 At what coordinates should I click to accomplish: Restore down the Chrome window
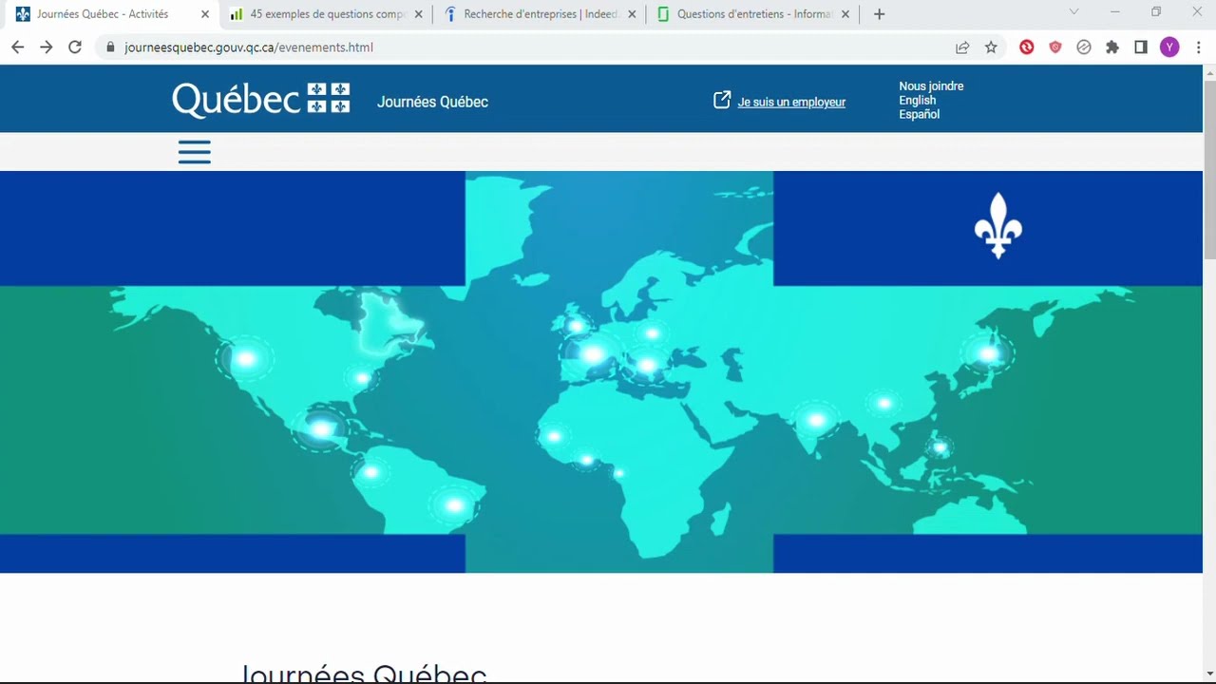[x=1156, y=12]
